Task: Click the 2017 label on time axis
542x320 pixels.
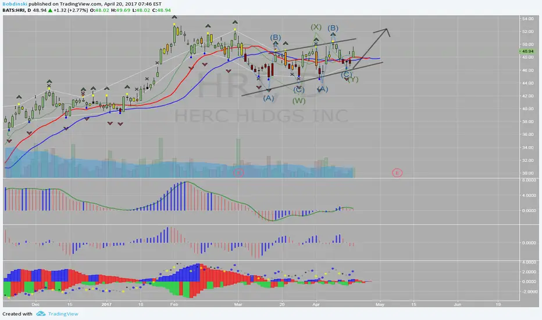Action: pyautogui.click(x=106, y=304)
